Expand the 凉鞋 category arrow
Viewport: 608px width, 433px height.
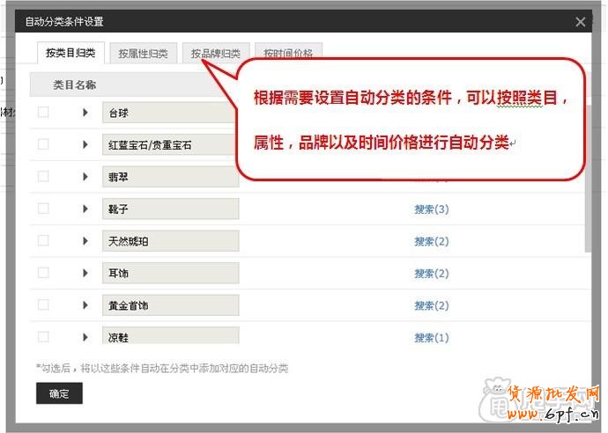coord(85,337)
